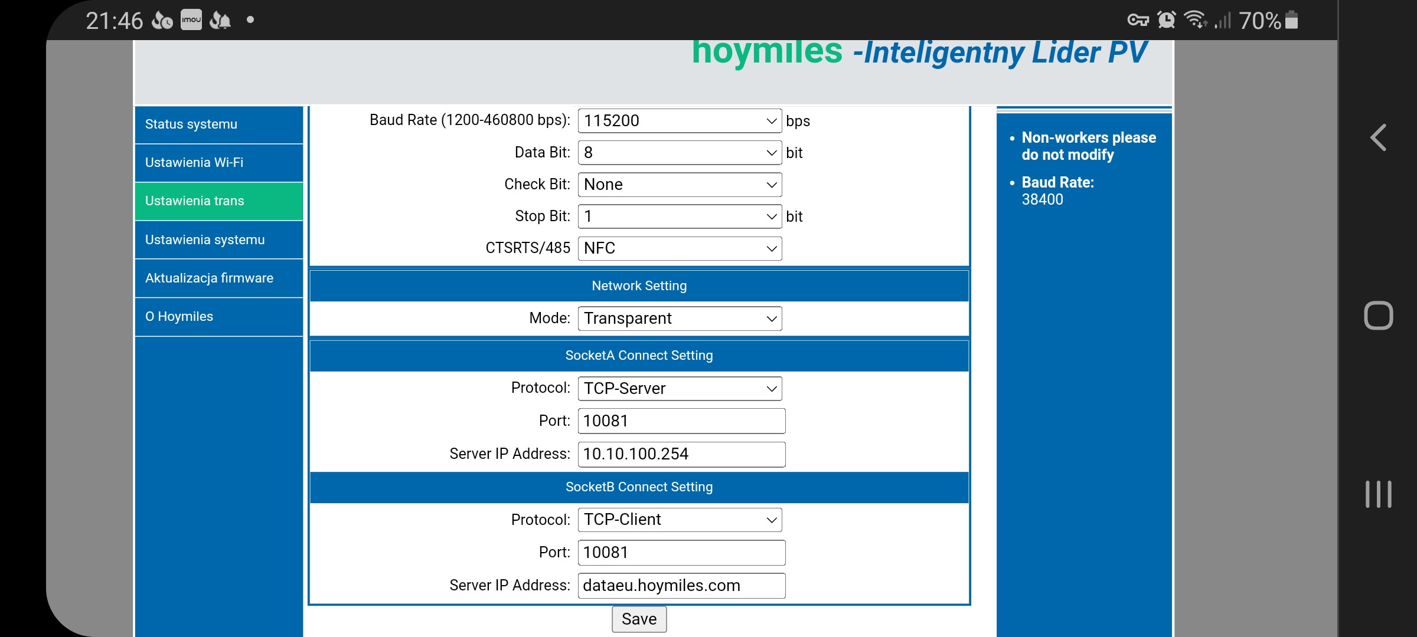1417x637 pixels.
Task: Tap the Wi-Fi indicator in the status bar
Action: [1196, 20]
